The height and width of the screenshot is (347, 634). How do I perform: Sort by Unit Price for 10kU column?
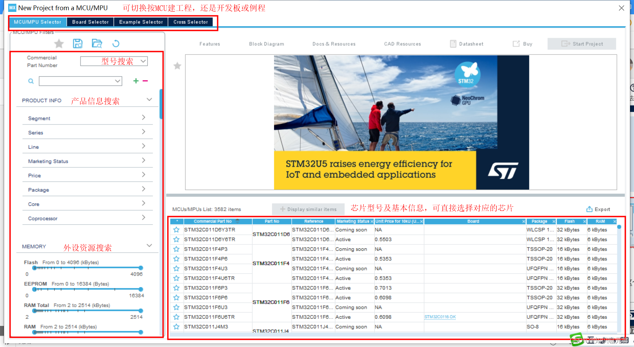397,221
